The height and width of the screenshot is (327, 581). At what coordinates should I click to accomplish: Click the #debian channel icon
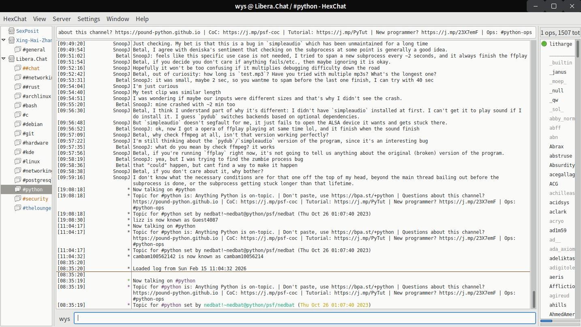pos(17,124)
